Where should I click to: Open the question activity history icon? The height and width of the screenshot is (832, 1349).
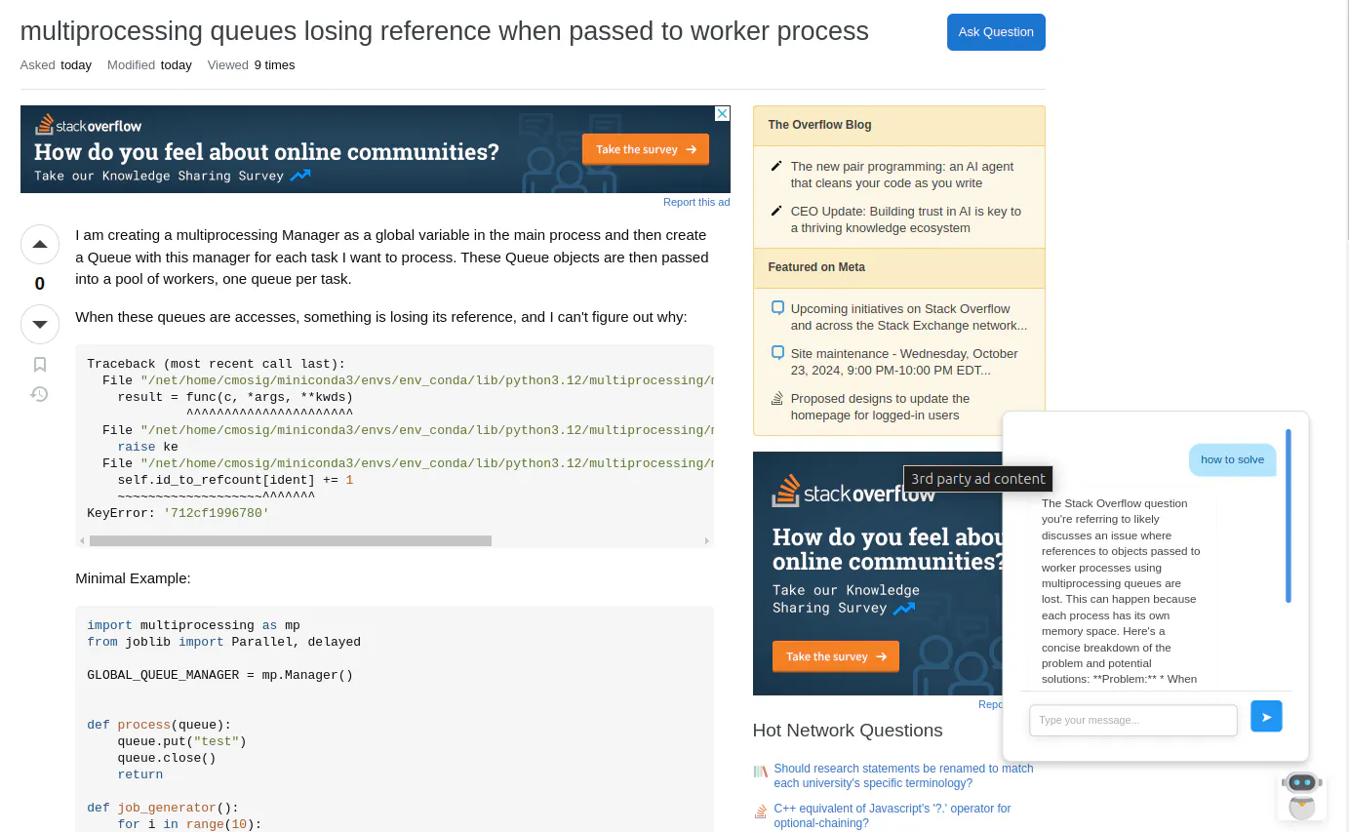40,394
